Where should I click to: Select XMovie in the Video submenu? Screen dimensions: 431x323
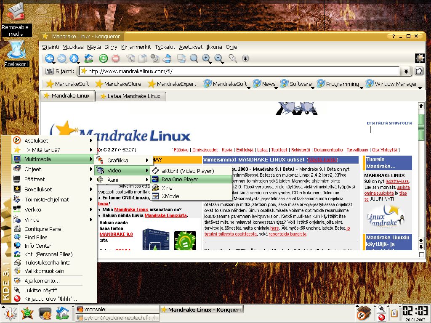[192, 196]
